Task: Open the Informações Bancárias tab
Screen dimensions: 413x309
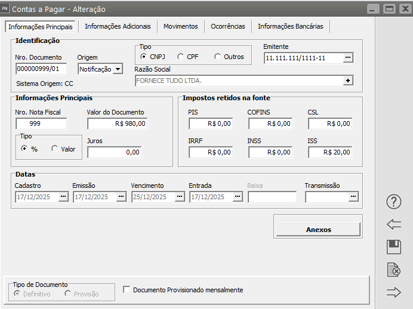Action: click(291, 27)
